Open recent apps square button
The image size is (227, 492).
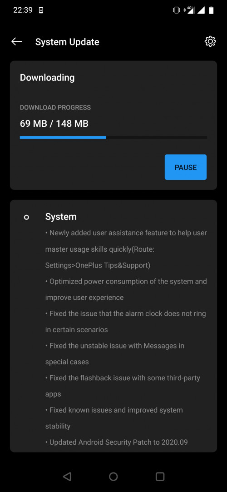[160, 477]
